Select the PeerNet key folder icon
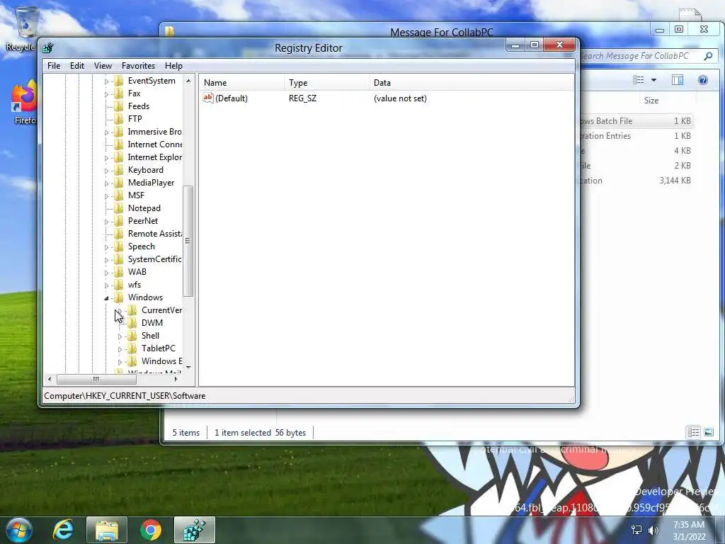 119,221
